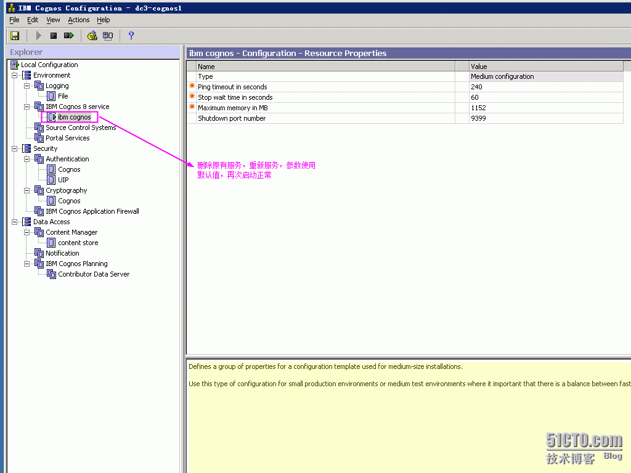Click the UIP namespace icon

tap(51, 180)
